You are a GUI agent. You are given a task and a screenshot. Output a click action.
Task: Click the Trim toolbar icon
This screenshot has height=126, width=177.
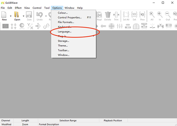click(116, 15)
